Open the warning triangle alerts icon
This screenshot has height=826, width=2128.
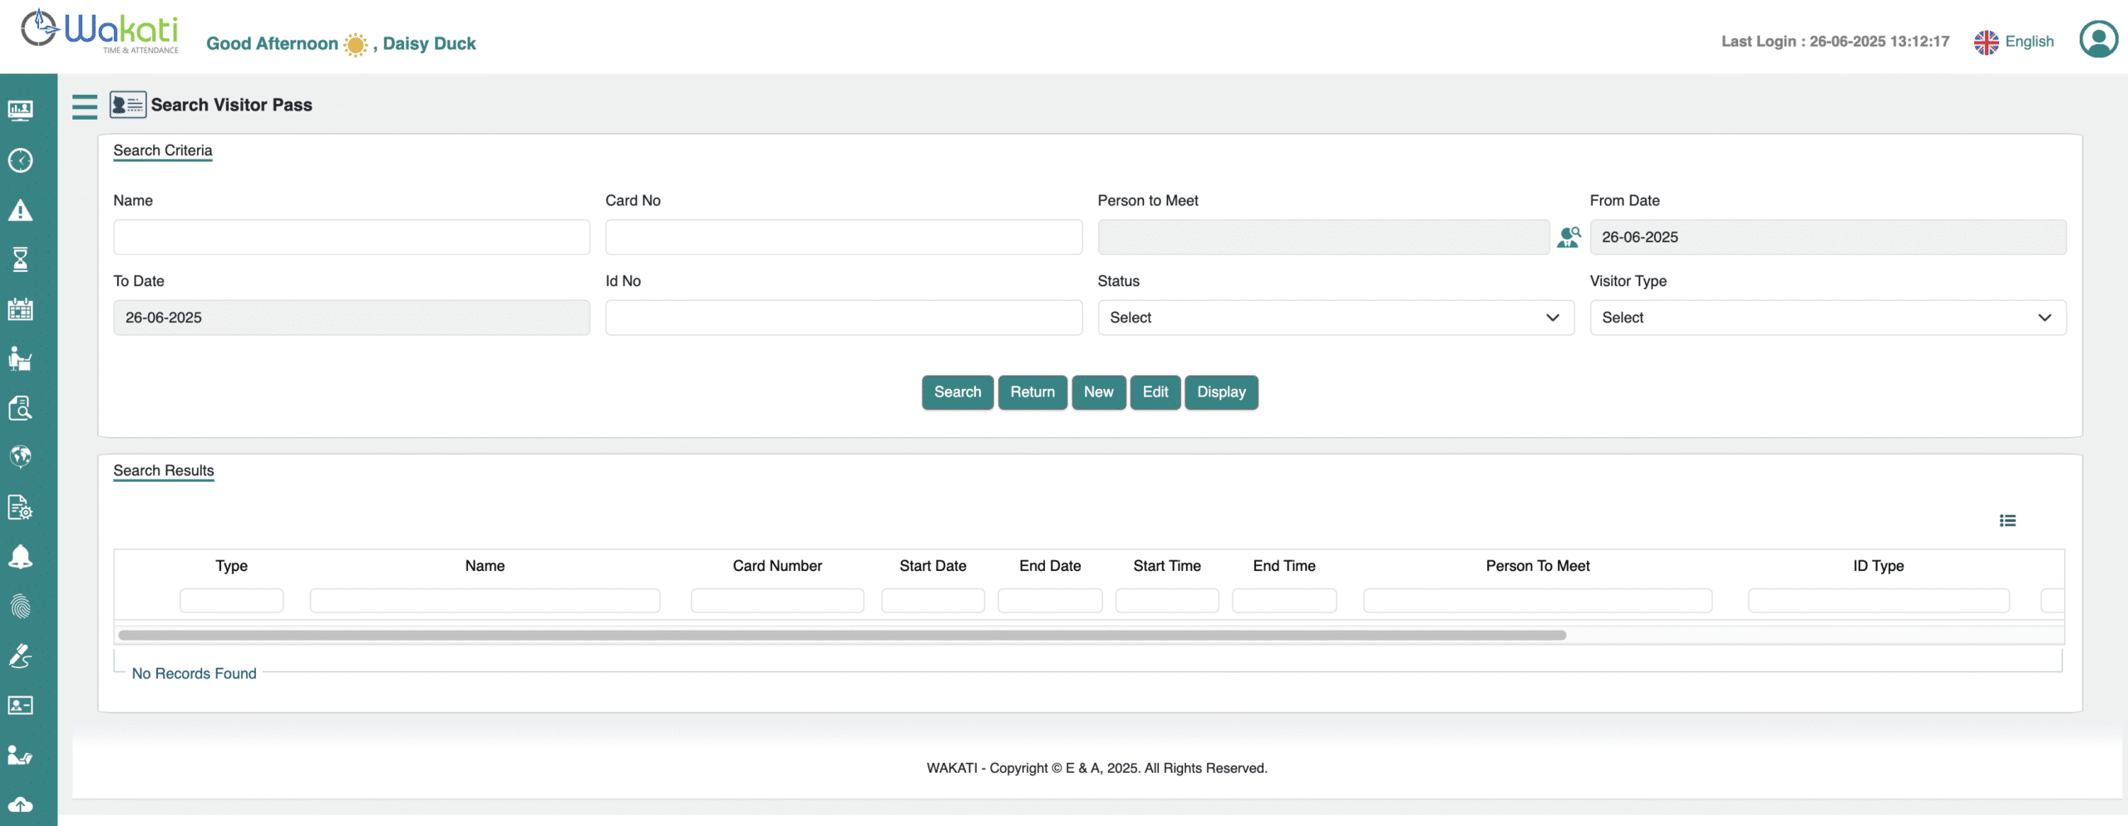pos(21,211)
